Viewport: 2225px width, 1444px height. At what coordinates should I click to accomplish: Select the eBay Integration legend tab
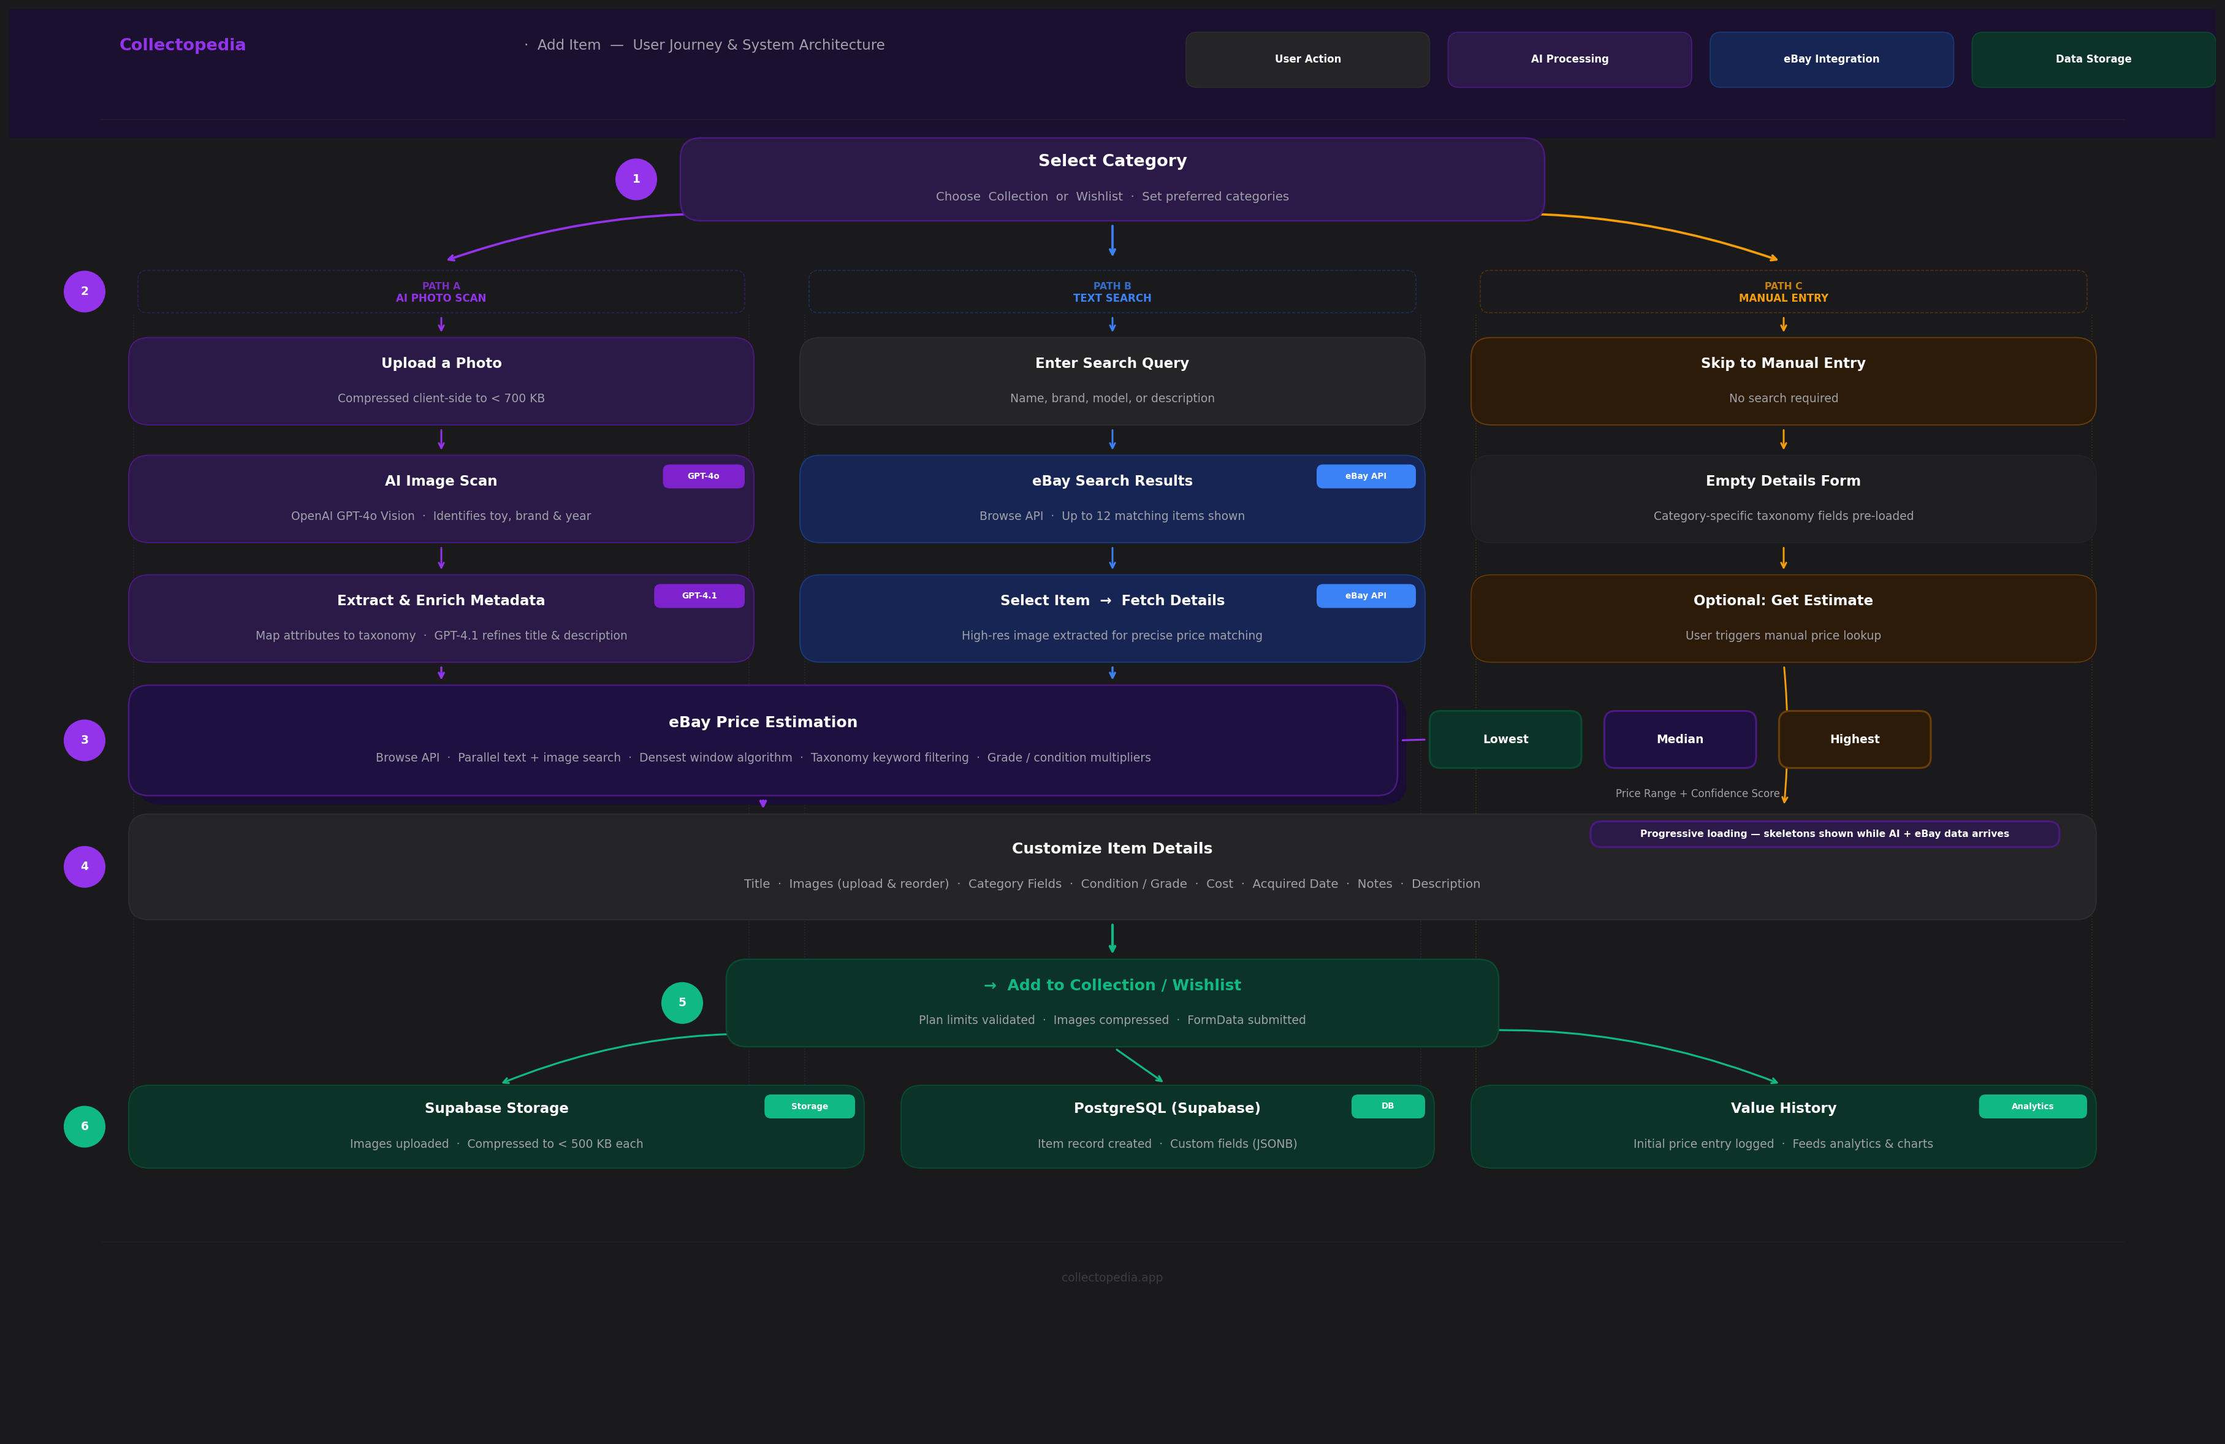pos(1830,59)
